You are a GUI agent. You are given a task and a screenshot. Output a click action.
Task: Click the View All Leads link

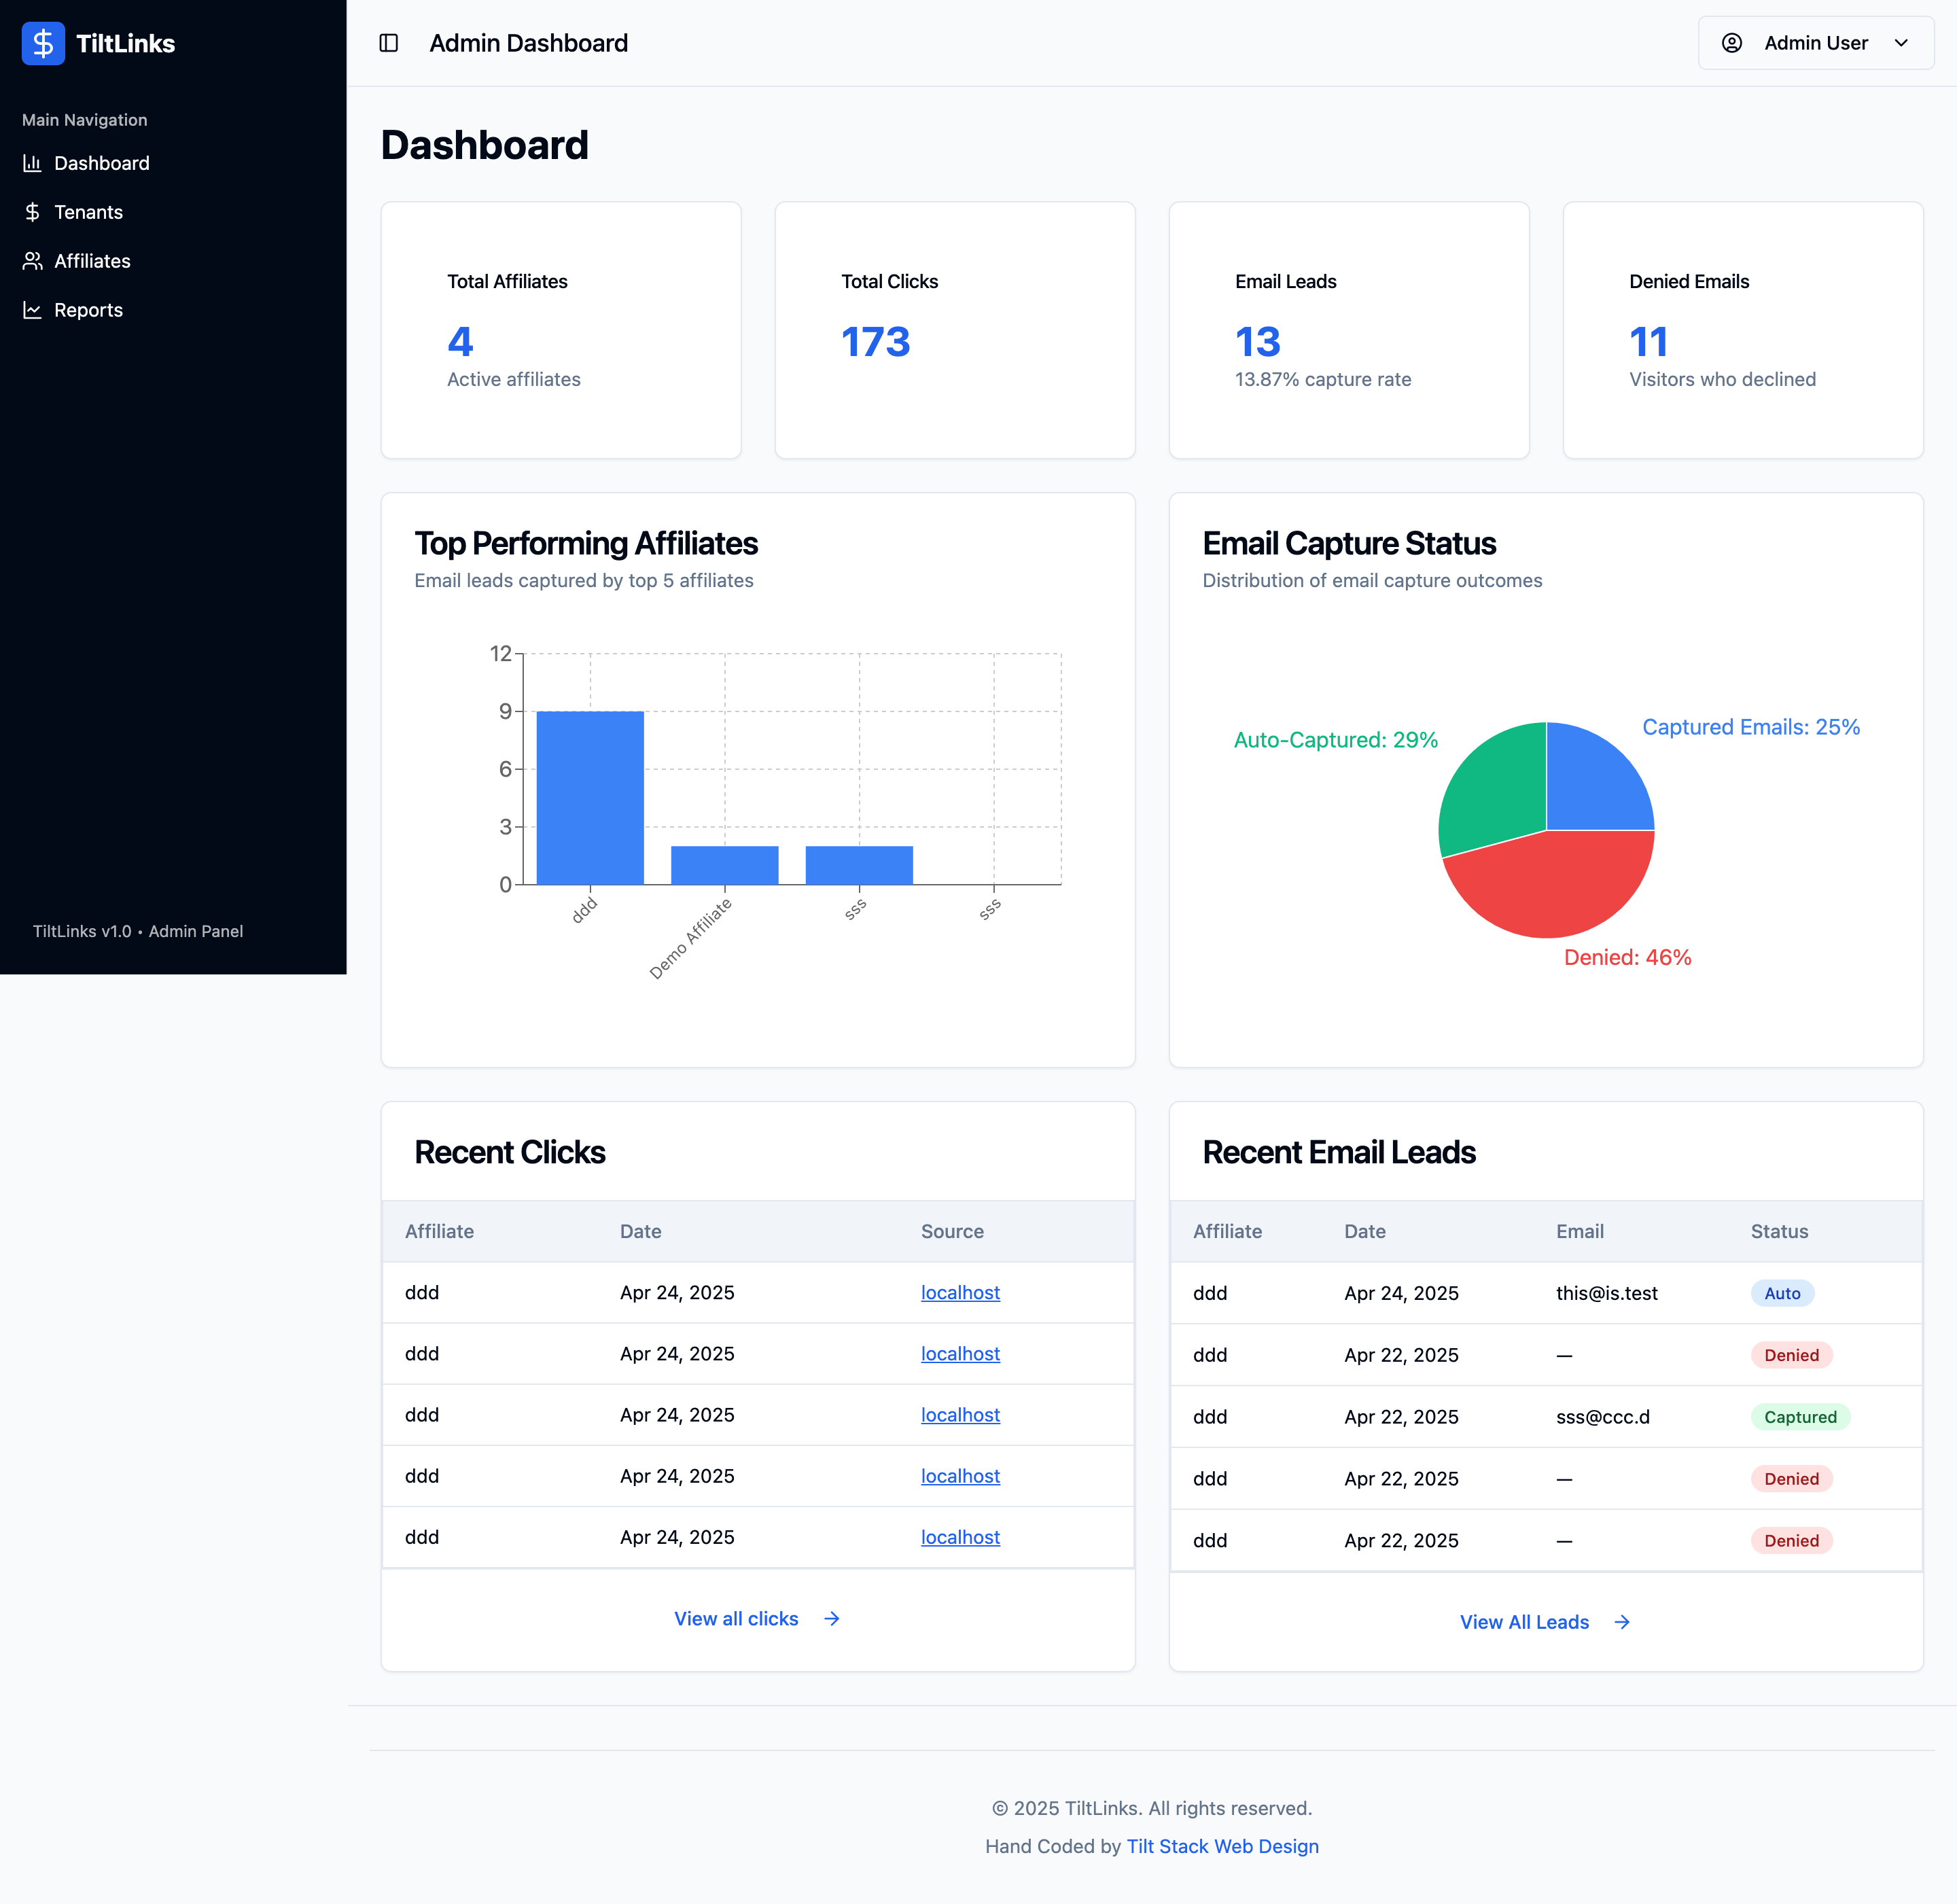pos(1524,1622)
